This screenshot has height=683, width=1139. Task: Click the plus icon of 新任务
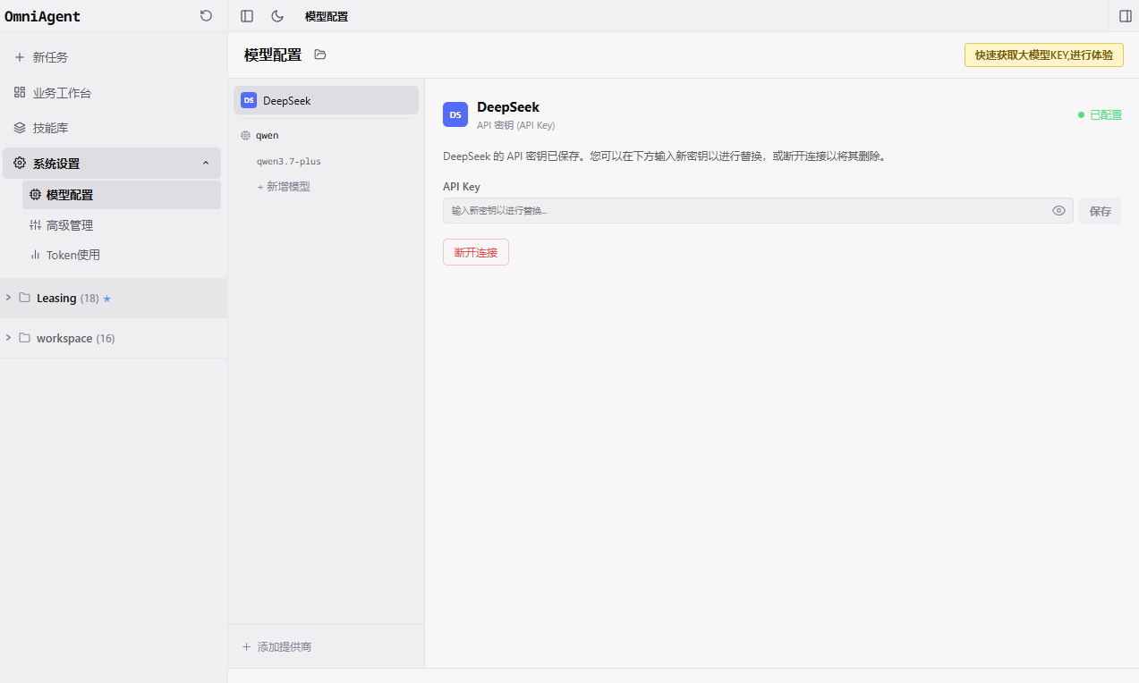20,57
